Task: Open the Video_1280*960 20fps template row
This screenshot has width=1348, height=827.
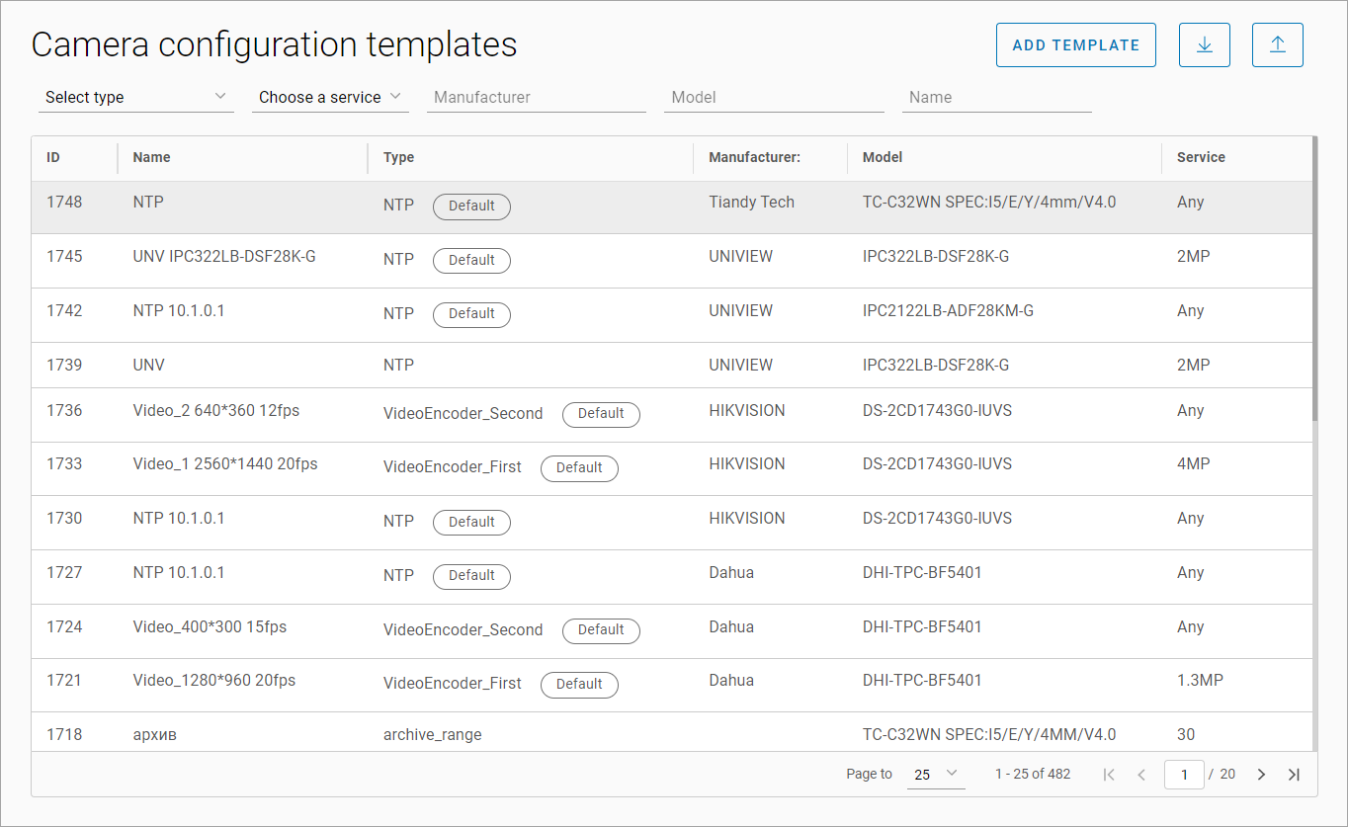Action: click(213, 681)
